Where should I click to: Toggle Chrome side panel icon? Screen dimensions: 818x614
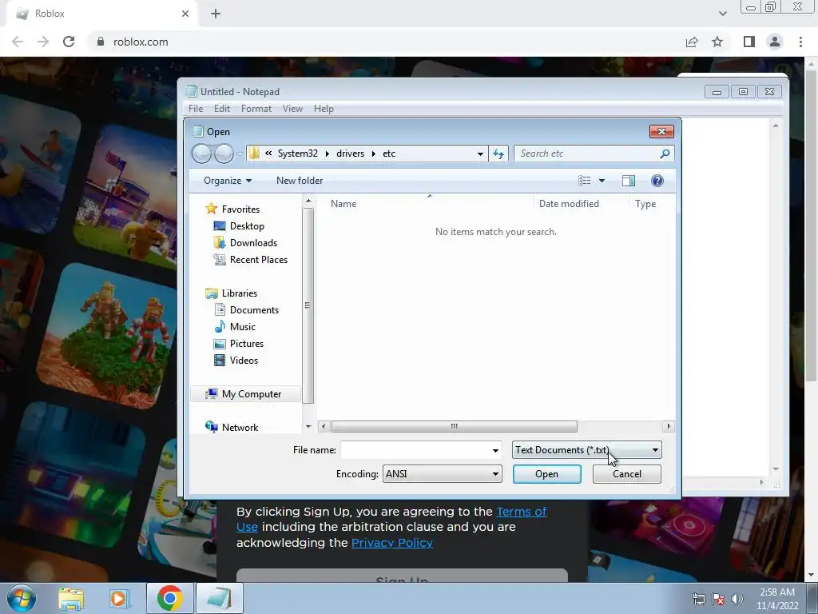point(749,42)
